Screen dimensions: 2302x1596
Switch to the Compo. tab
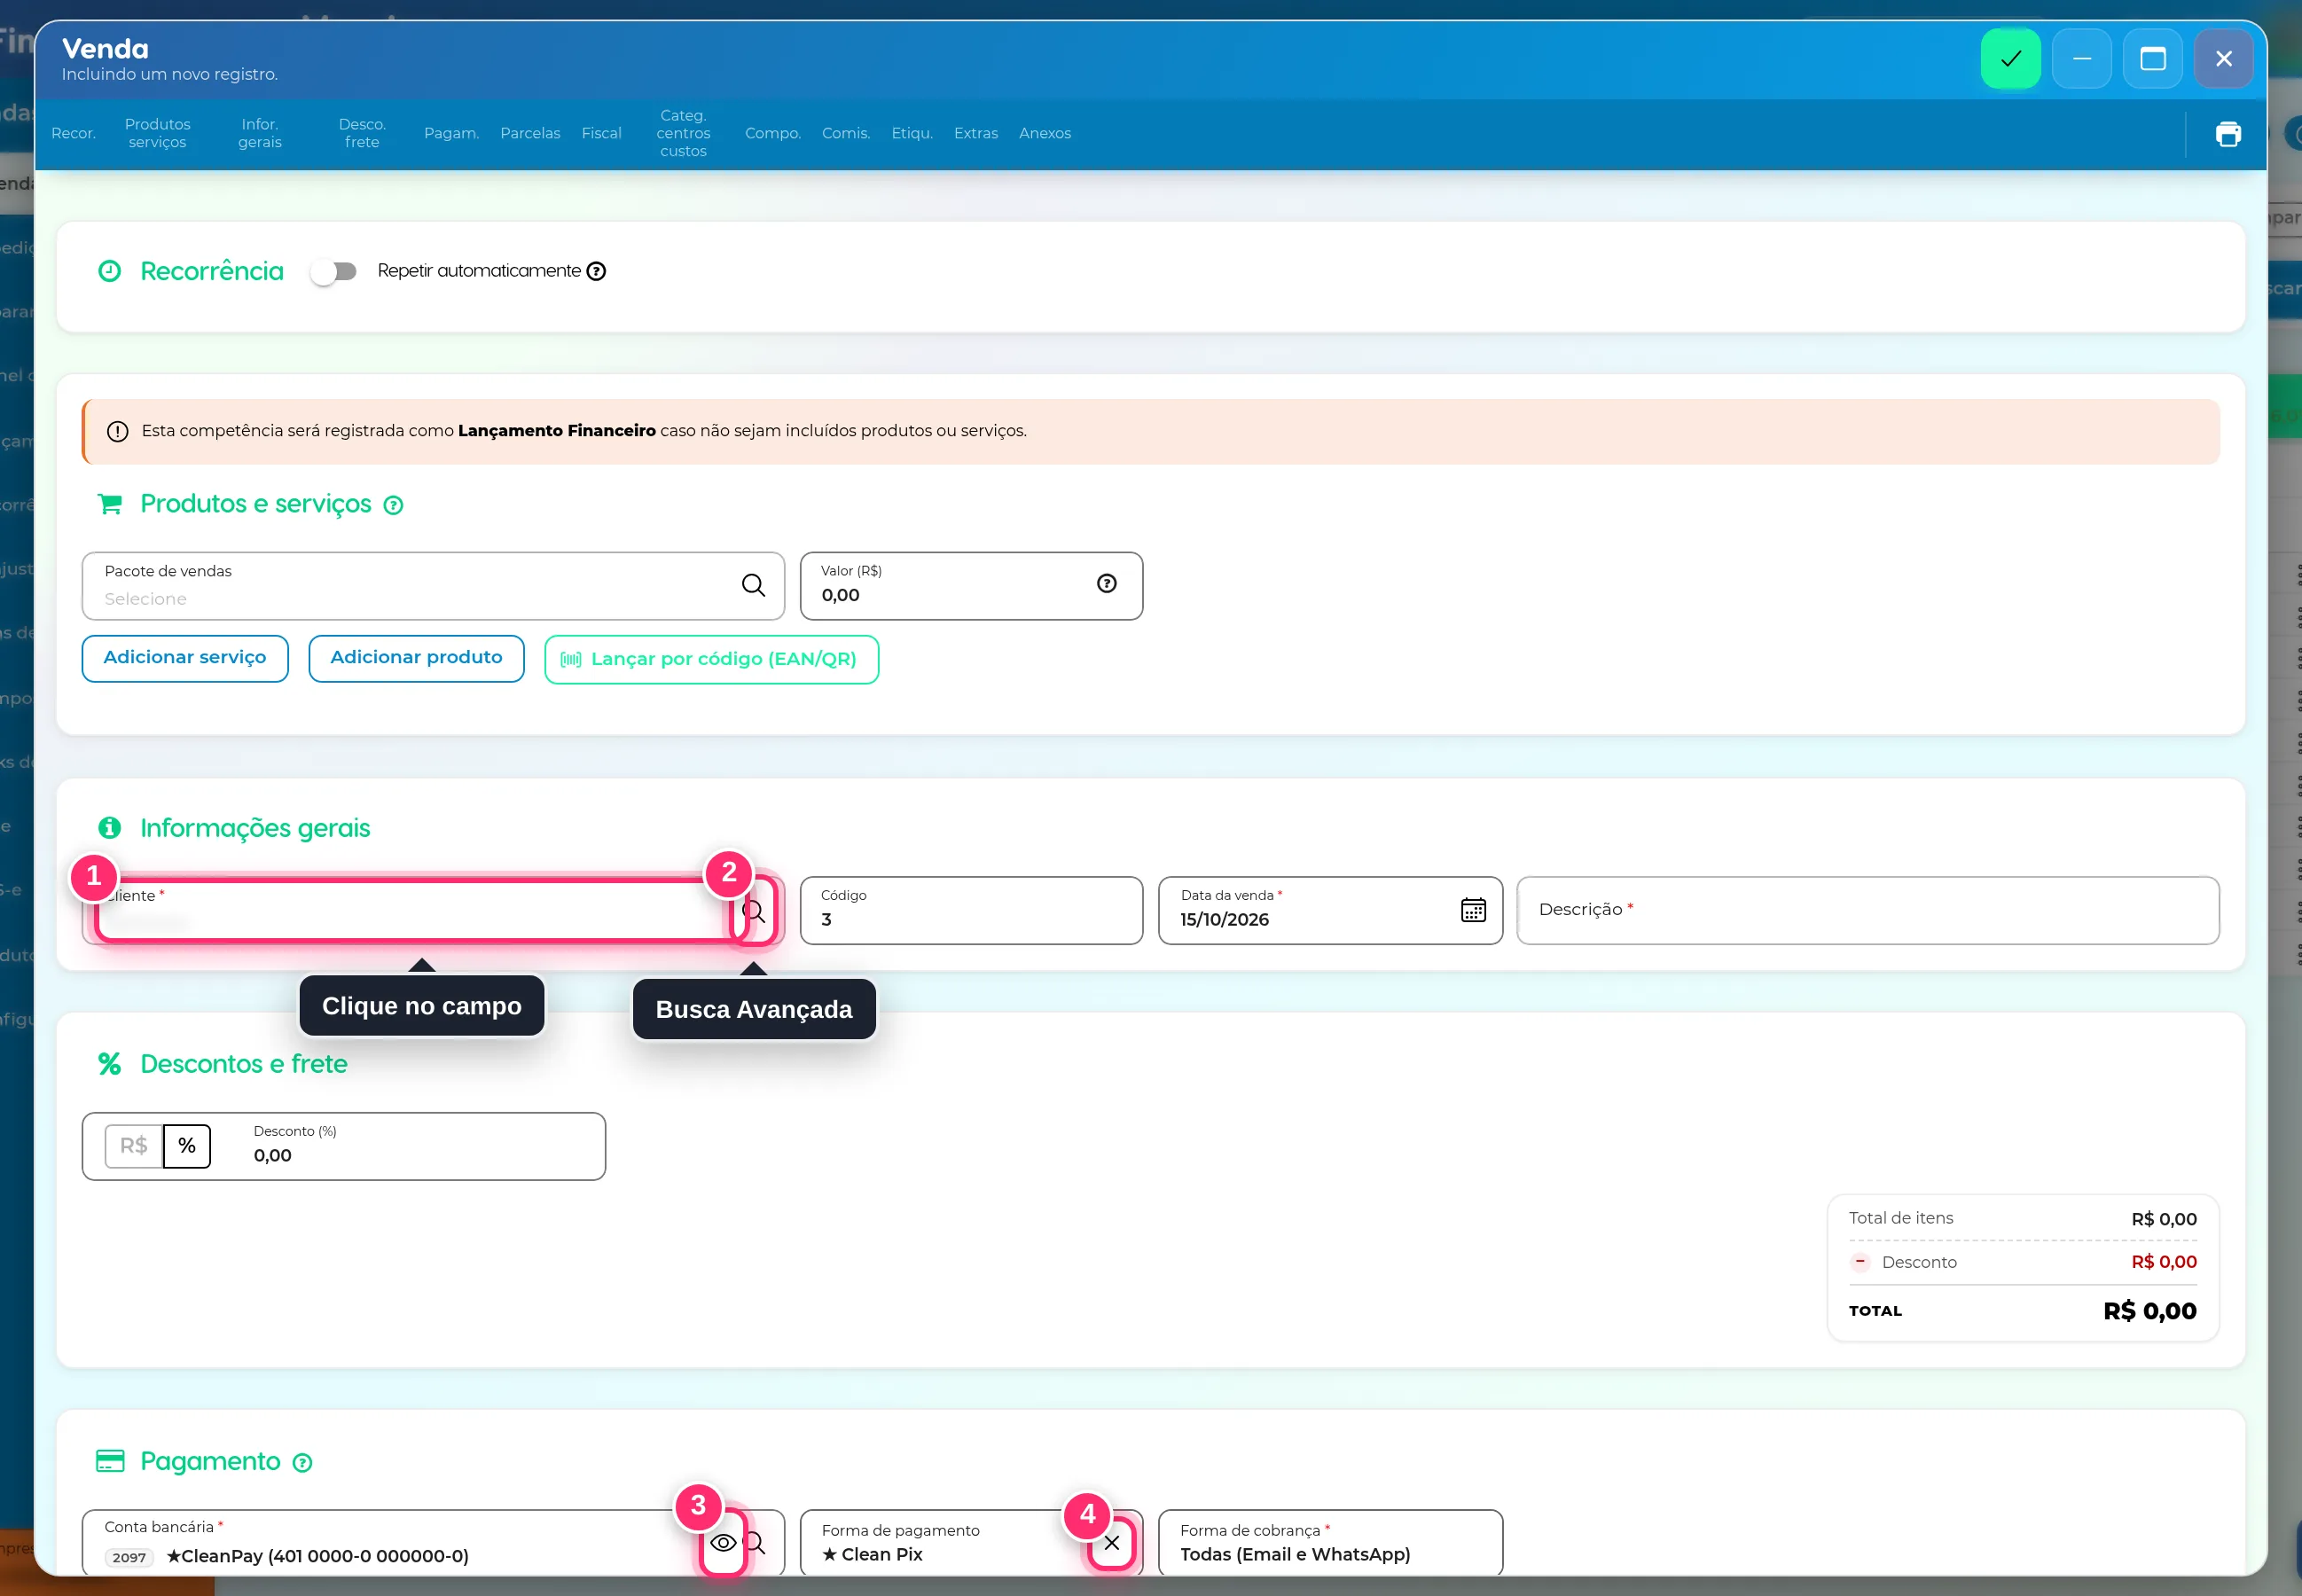pyautogui.click(x=773, y=133)
